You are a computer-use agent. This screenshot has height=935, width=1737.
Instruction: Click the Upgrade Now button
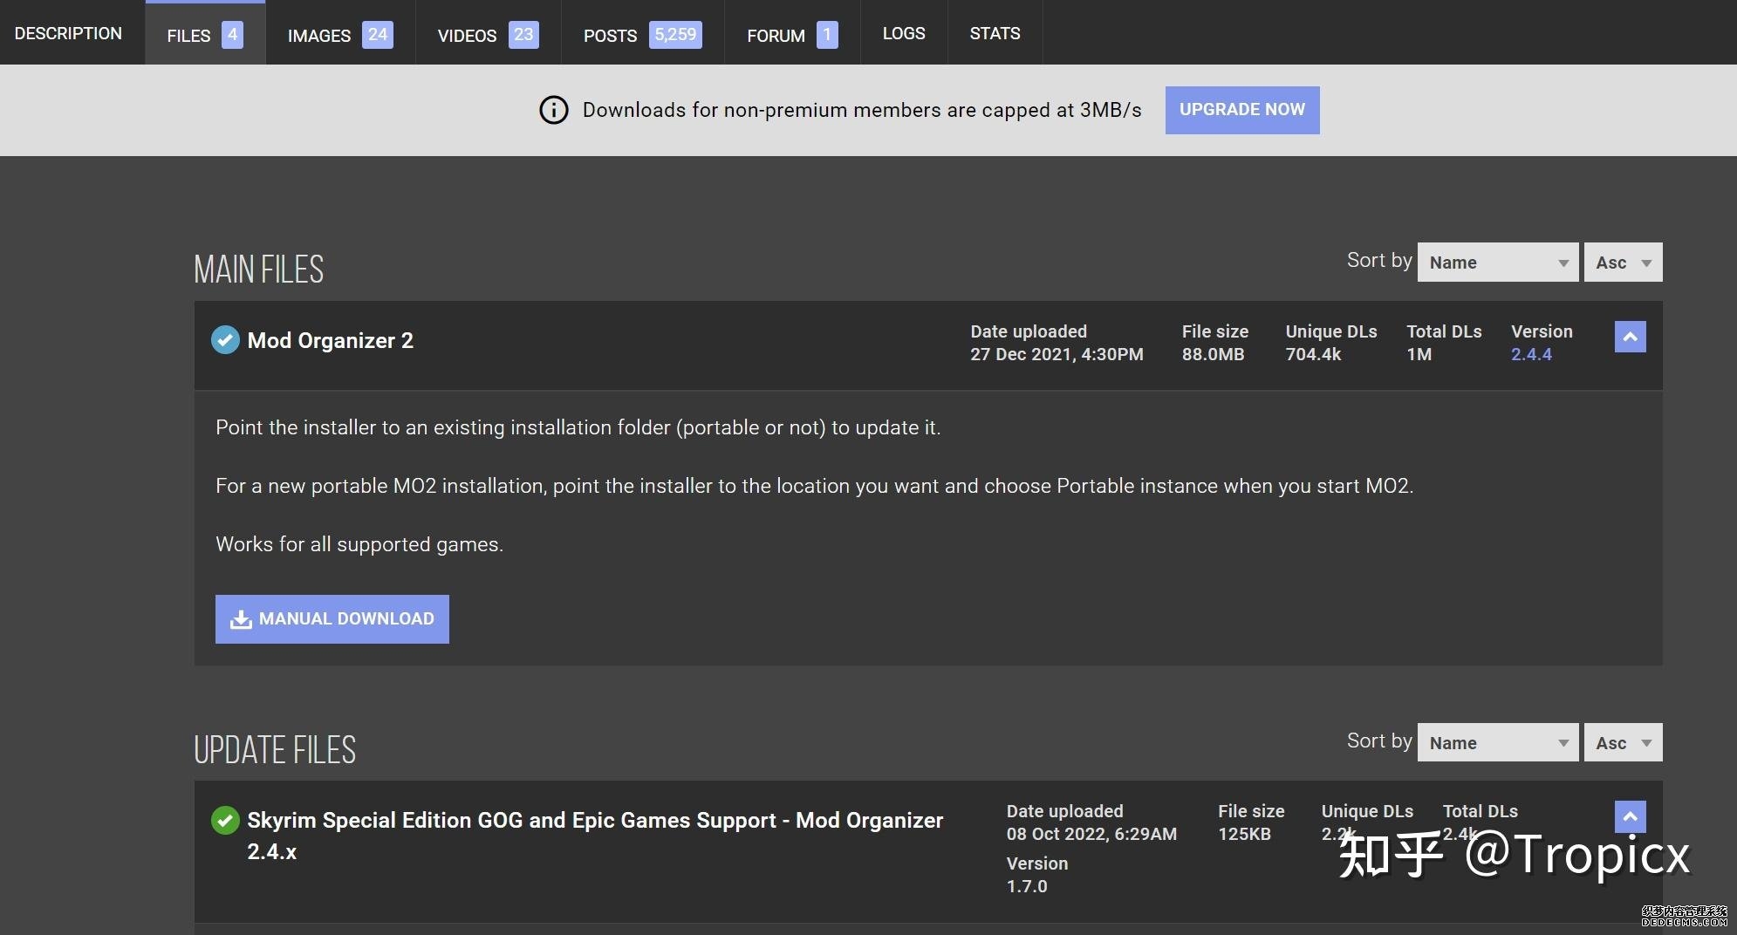click(x=1241, y=110)
